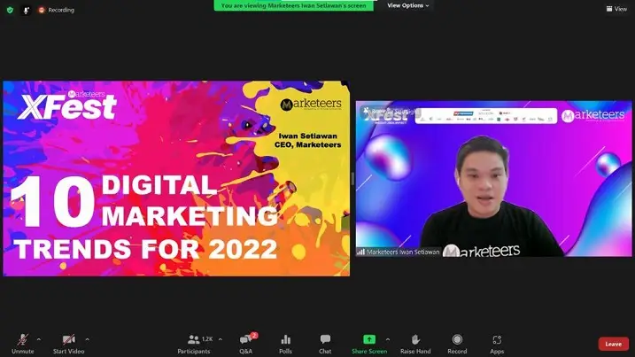The width and height of the screenshot is (635, 357).
Task: Click the green Share Screen icon
Action: pos(369,339)
